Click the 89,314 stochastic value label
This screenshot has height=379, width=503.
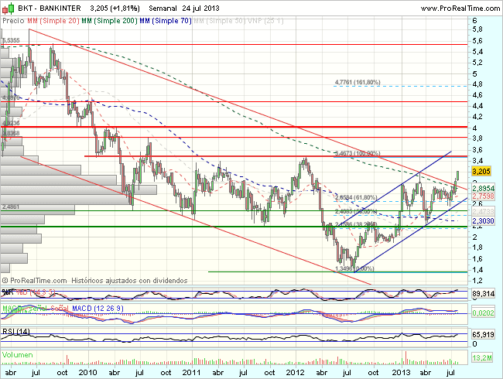[481, 294]
